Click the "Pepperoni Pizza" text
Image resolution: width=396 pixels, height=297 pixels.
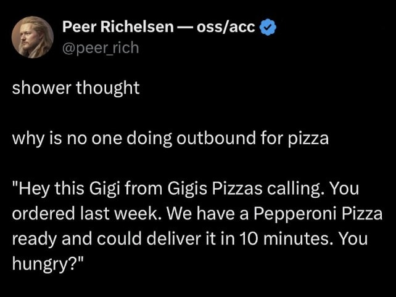[x=316, y=214]
